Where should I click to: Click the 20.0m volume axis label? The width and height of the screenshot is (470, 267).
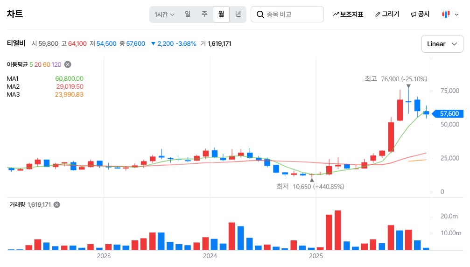[x=449, y=216]
